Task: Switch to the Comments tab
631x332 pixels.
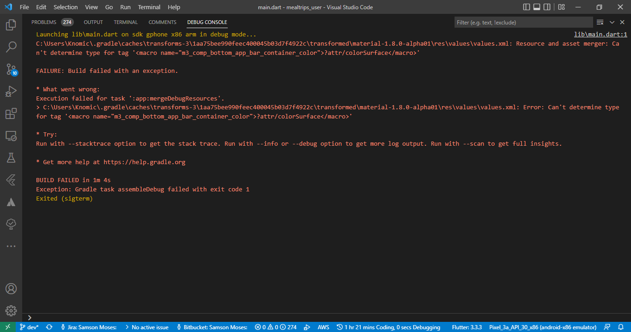Action: (162, 22)
